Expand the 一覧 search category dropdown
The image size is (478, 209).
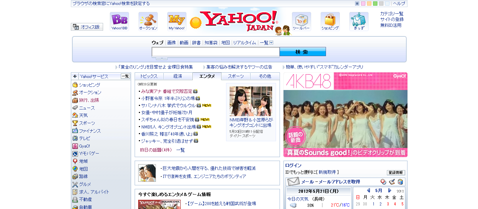point(271,43)
